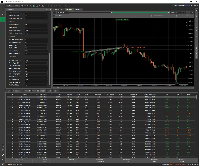The image size is (199, 166).
Task: Click the orange position label on the chart
Action: point(134,48)
